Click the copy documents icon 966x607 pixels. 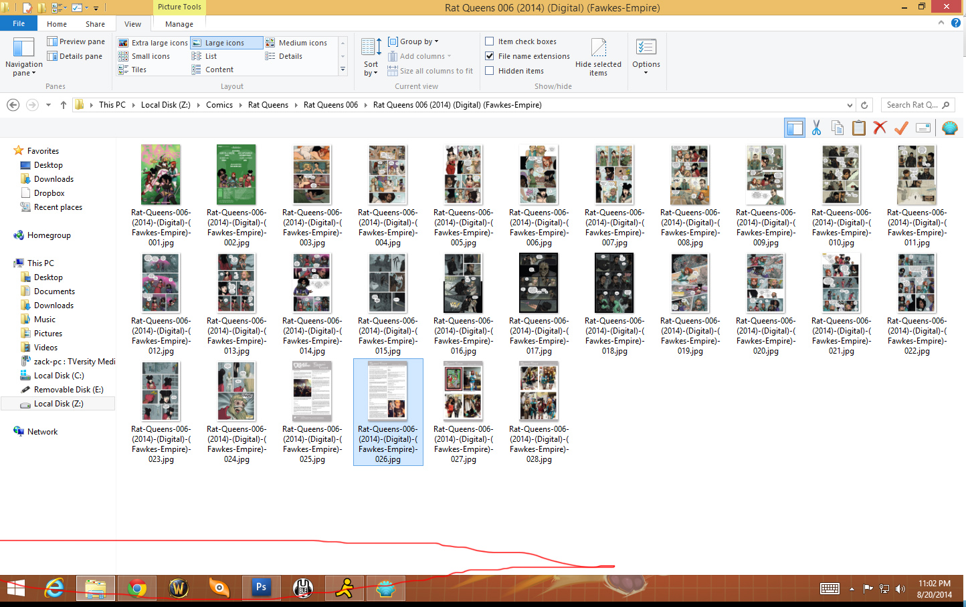(837, 128)
